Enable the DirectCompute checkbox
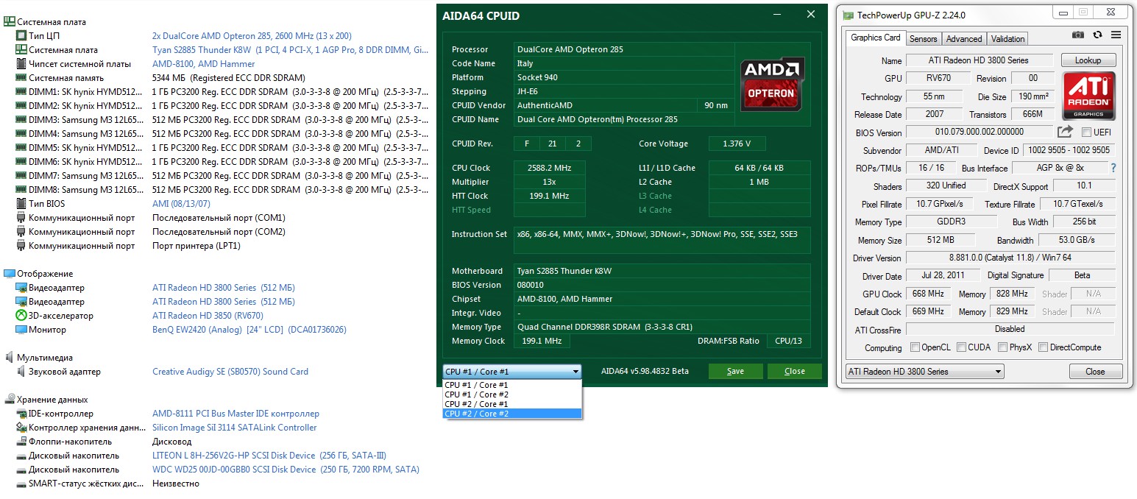 (1042, 347)
